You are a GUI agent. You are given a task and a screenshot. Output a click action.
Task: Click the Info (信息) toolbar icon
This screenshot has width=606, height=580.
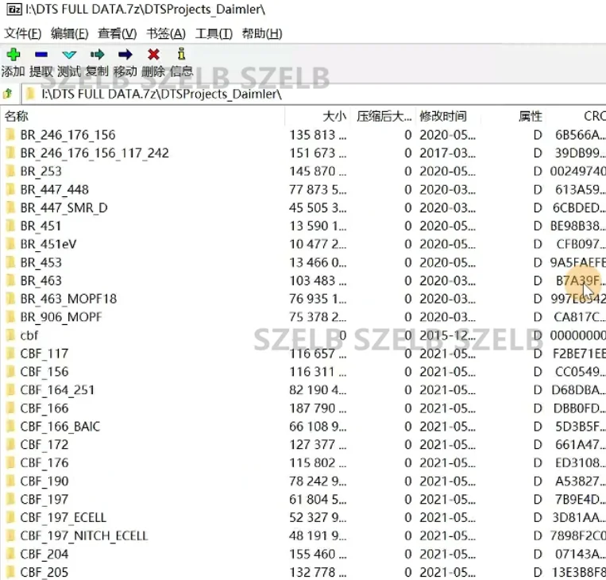point(181,54)
